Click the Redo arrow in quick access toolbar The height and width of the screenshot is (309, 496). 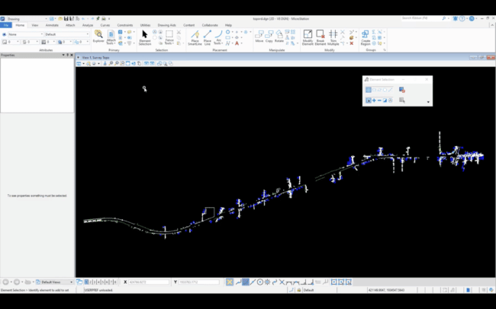pyautogui.click(x=92, y=19)
